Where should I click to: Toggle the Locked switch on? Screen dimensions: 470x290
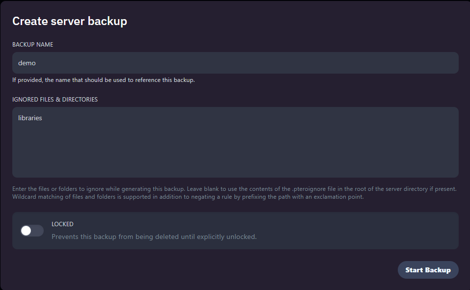point(32,231)
